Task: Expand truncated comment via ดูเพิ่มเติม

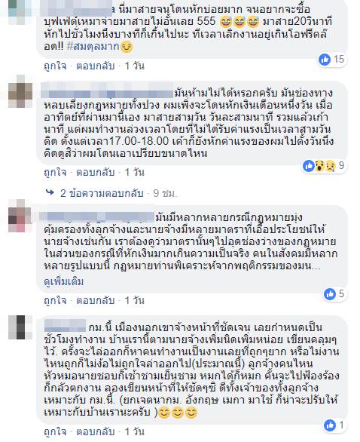Action: pyautogui.click(x=64, y=281)
